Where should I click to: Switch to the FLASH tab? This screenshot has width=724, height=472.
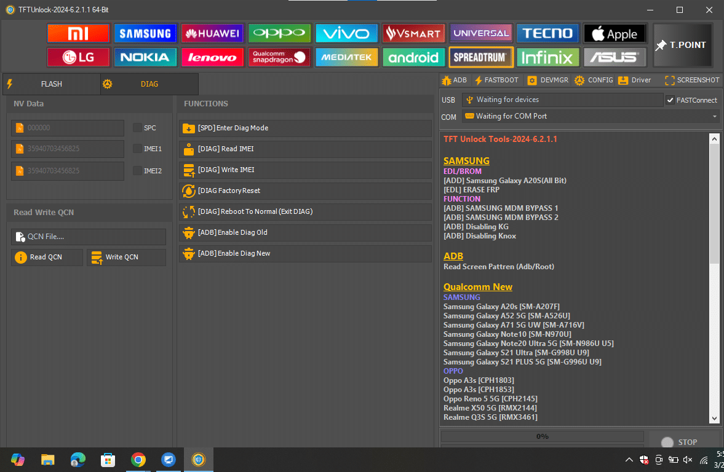click(51, 84)
